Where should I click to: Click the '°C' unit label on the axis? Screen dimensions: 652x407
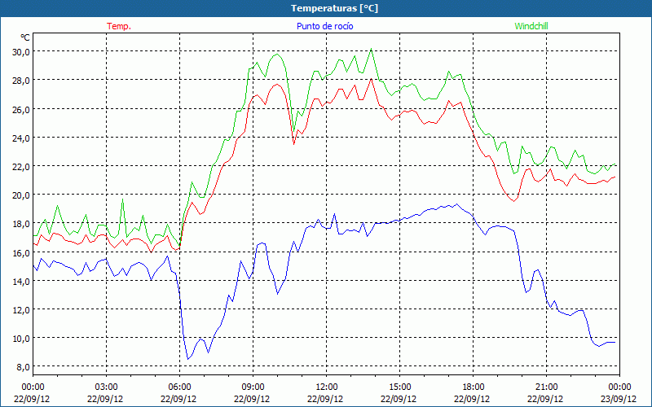[x=25, y=37]
